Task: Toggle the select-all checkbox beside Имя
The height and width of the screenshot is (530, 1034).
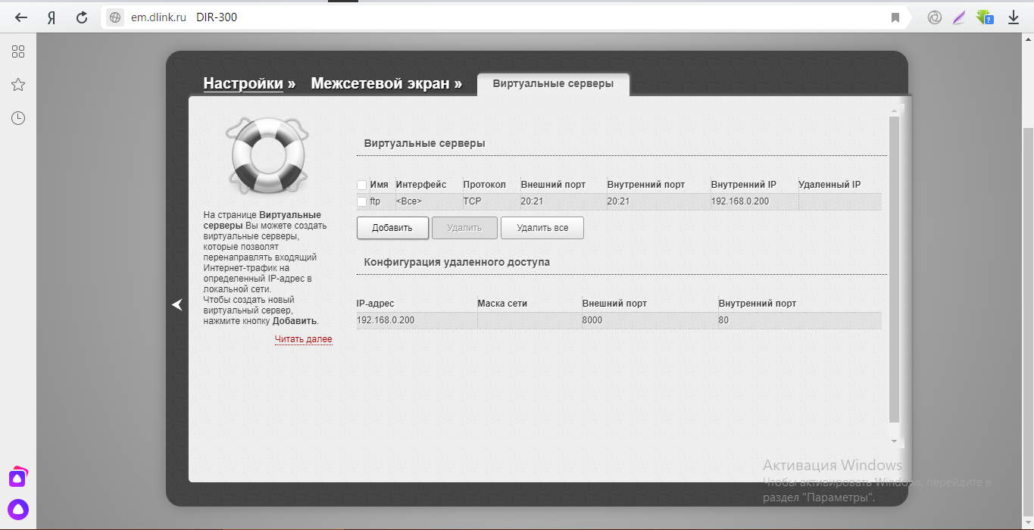Action: point(361,185)
